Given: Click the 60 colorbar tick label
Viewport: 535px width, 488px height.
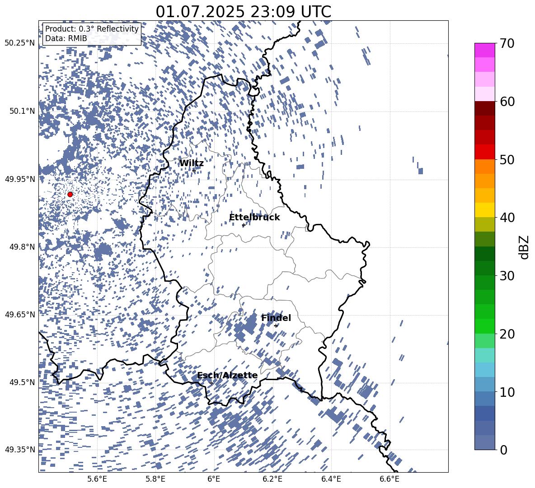Looking at the screenshot, I should pyautogui.click(x=507, y=101).
